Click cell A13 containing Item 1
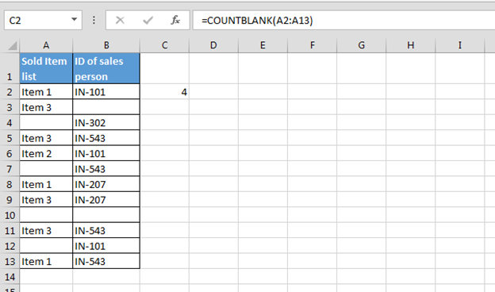 coord(46,261)
